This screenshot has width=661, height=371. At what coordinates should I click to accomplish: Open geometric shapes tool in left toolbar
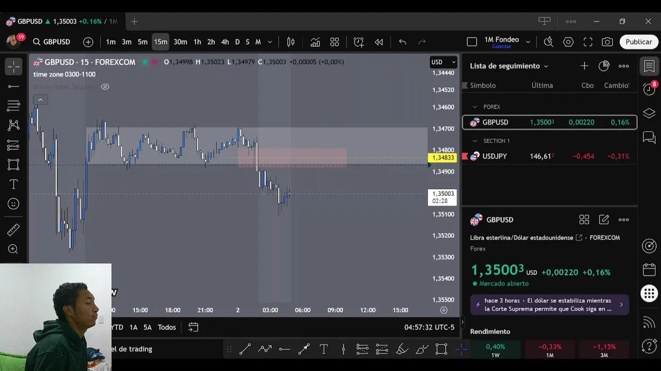tap(13, 164)
